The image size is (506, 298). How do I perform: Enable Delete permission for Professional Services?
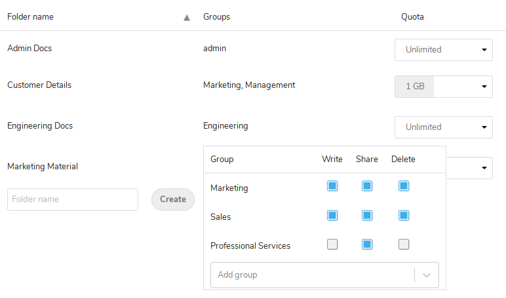click(x=404, y=244)
